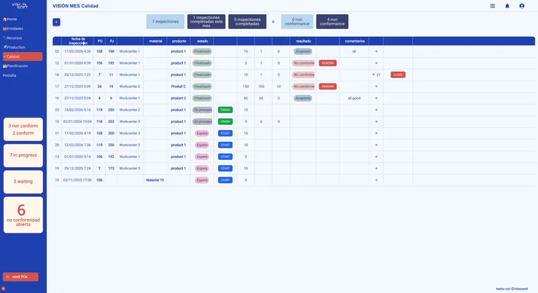Select the 7 inspecciones filter
The height and width of the screenshot is (293, 538).
click(165, 22)
